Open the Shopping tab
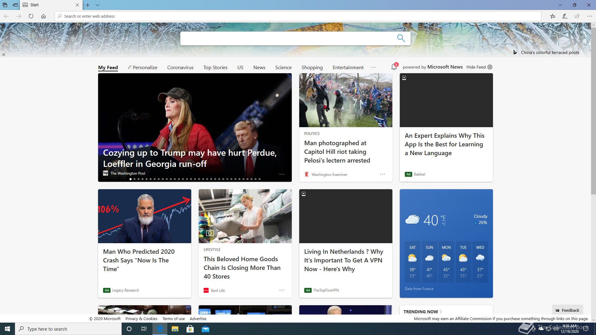 (x=312, y=67)
